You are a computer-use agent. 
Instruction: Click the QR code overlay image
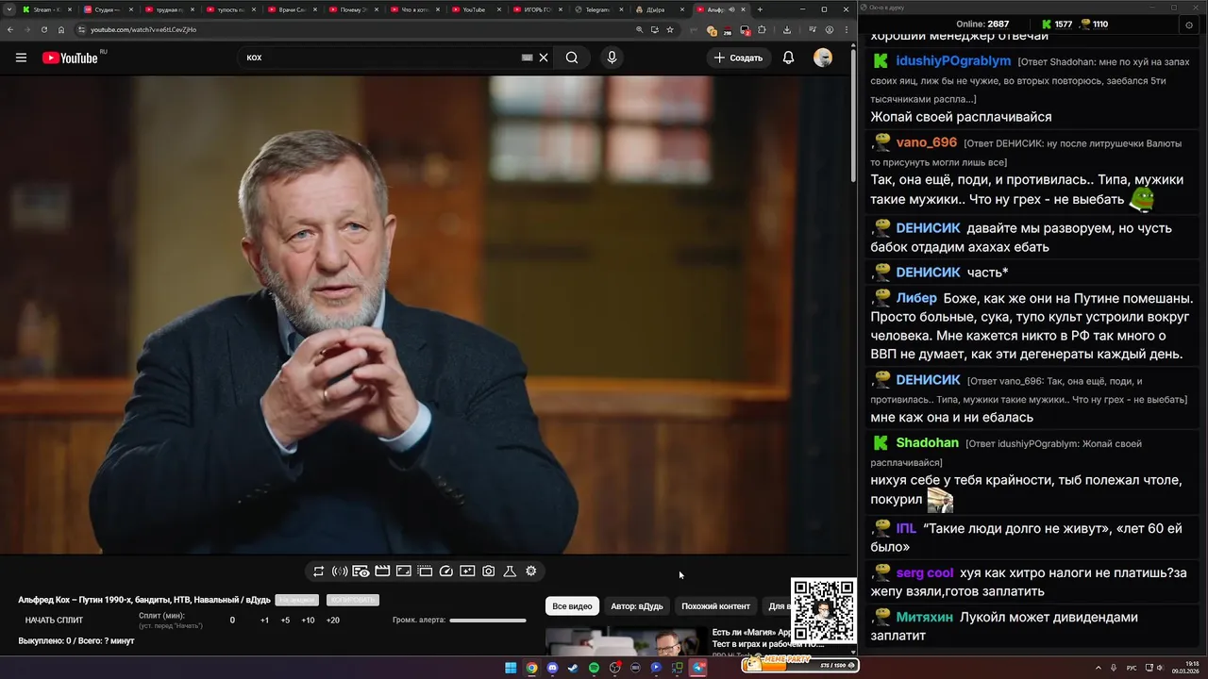coord(823,611)
